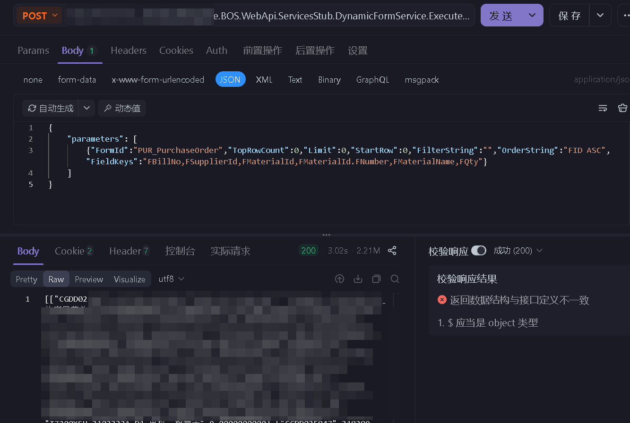Open search in response body
Screen dimensions: 630x423
pos(395,279)
